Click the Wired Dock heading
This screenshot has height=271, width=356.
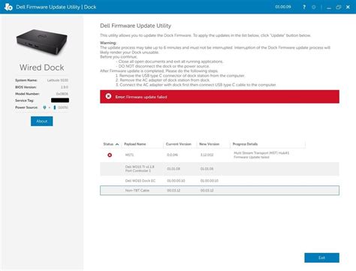[42, 68]
